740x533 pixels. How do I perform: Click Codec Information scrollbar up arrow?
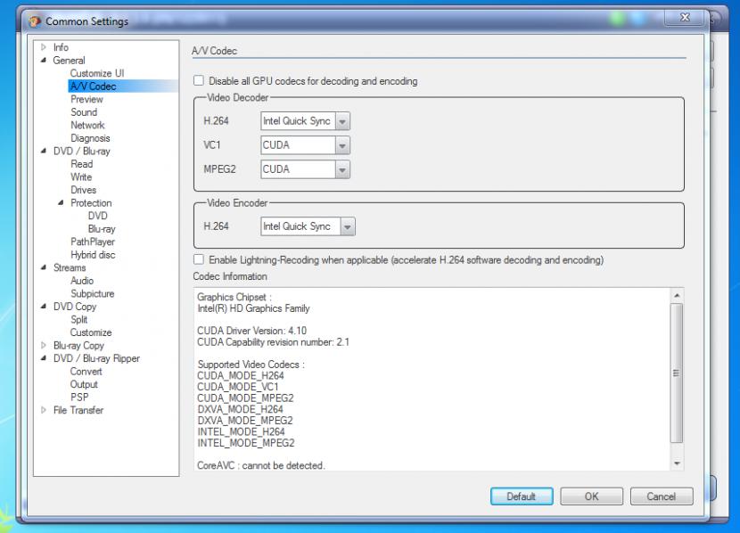[677, 295]
